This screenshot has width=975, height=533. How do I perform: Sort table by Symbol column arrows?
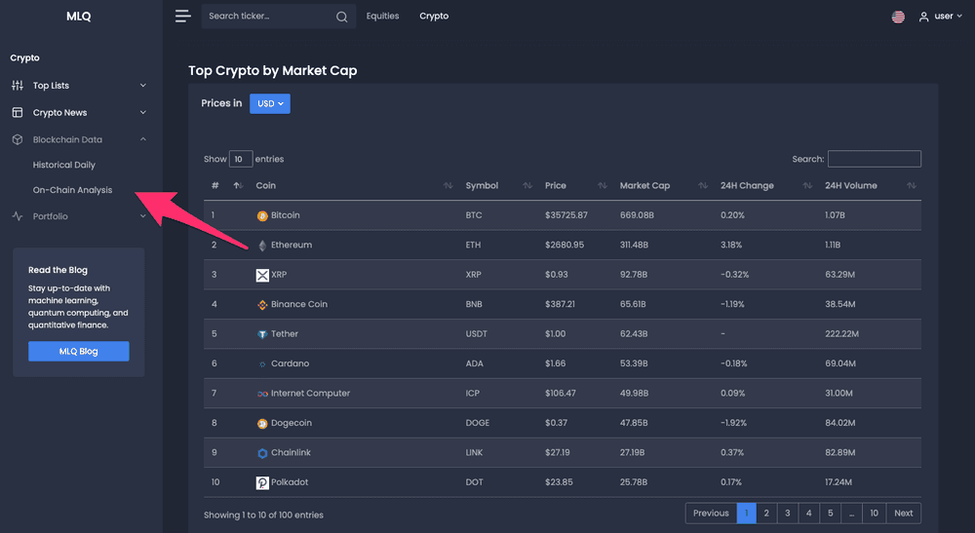(x=527, y=186)
